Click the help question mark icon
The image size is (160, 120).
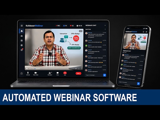pyautogui.click(x=21, y=73)
